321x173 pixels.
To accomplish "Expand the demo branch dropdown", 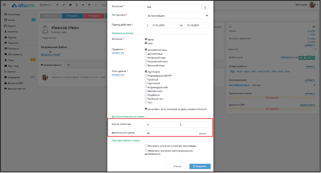I will coord(46,5).
